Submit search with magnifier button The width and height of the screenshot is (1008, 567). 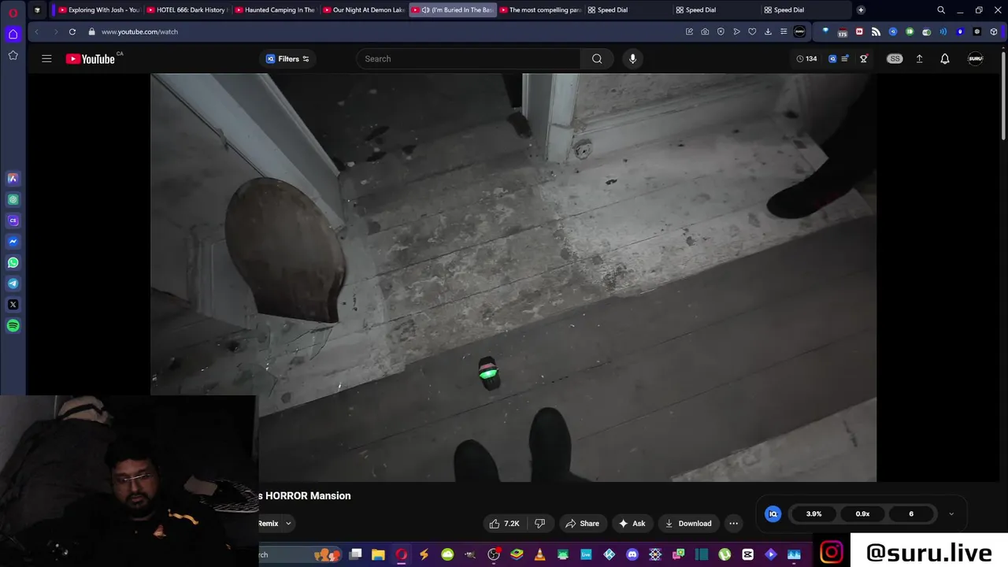pos(597,59)
